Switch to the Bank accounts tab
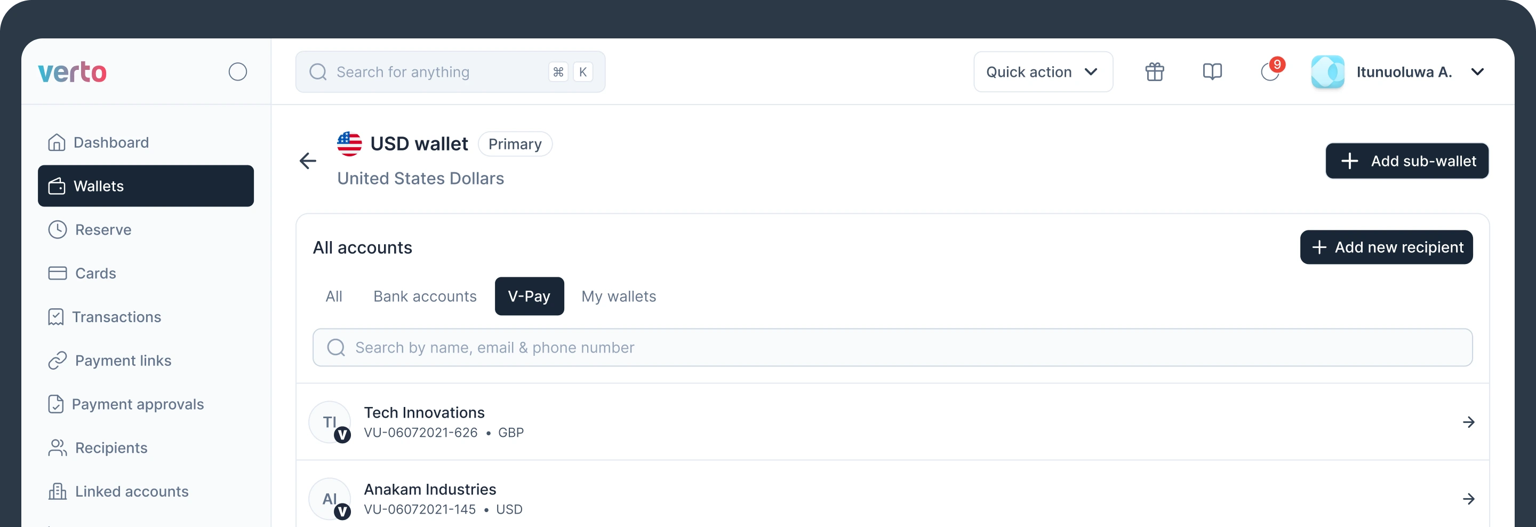Image resolution: width=1536 pixels, height=527 pixels. pyautogui.click(x=425, y=296)
